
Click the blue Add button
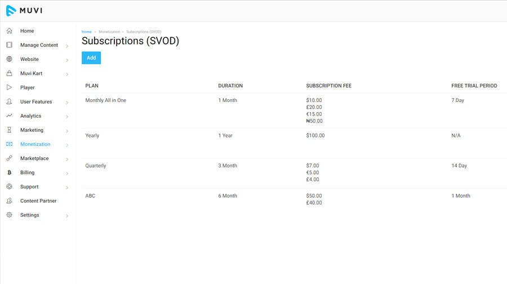coord(91,58)
